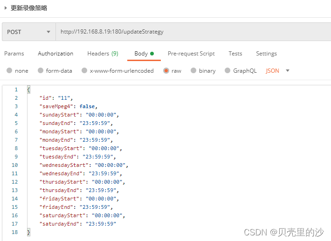Viewport: 331px width, 241px height.
Task: Click the "sundayStart" key
Action: coord(59,115)
